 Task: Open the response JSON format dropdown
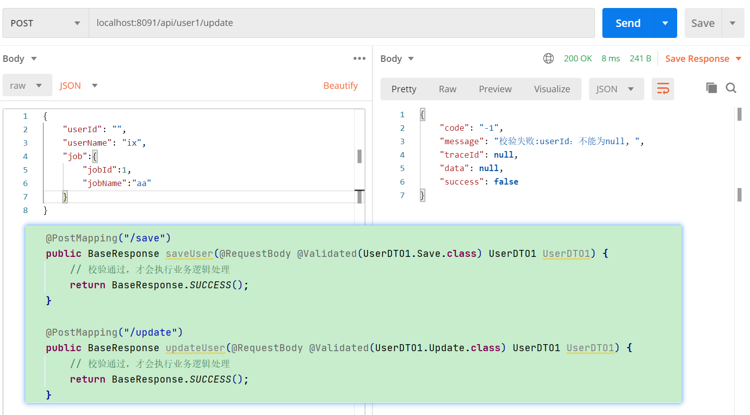click(x=616, y=89)
